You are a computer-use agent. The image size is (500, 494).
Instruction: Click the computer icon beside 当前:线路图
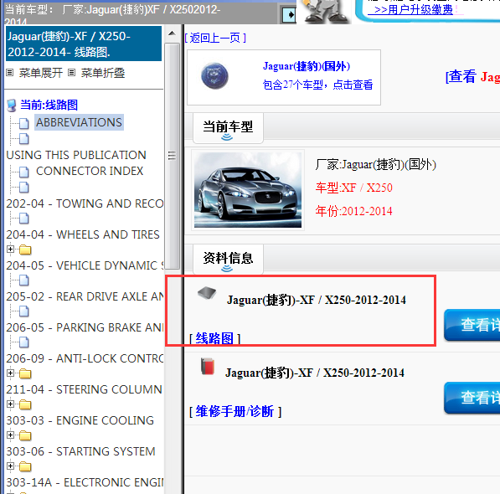point(12,105)
